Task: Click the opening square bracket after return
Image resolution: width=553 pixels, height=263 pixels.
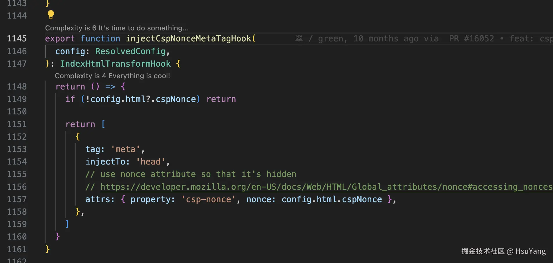Action: (x=103, y=124)
